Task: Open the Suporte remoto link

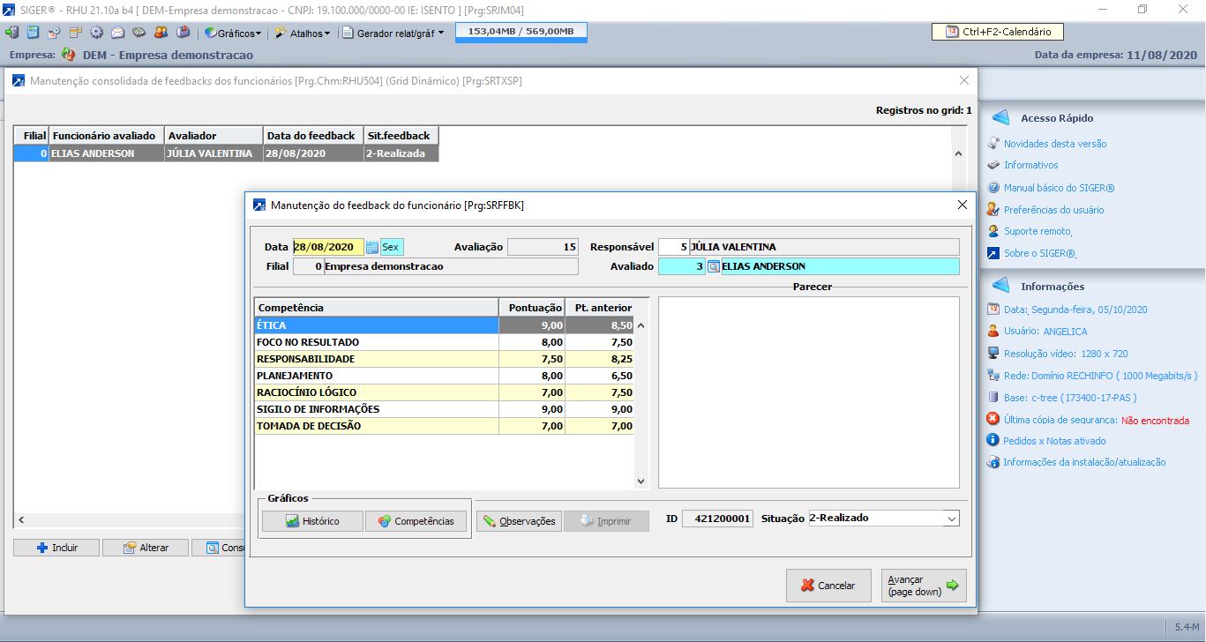Action: pyautogui.click(x=1037, y=231)
